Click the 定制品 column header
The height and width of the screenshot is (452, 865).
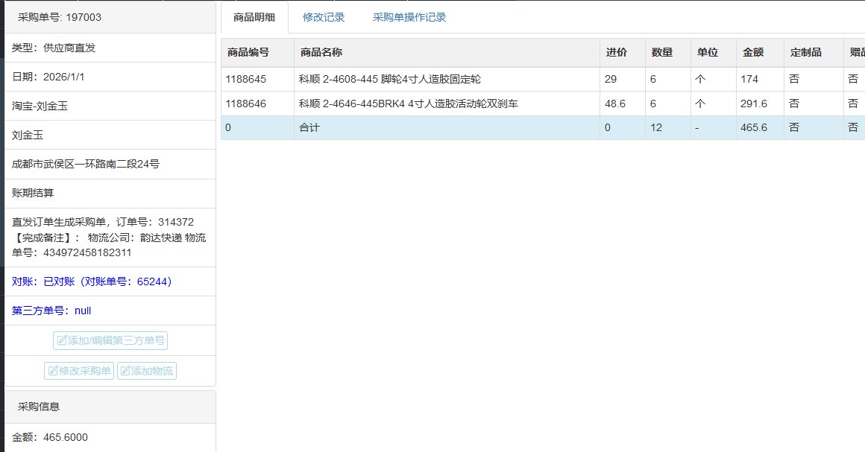click(805, 52)
